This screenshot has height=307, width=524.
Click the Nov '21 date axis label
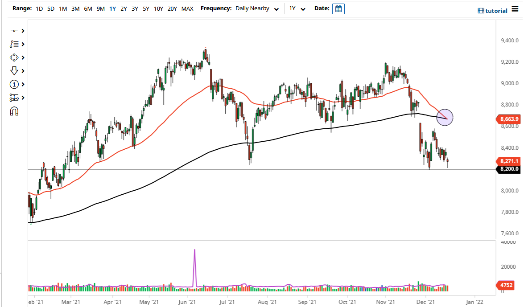point(385,302)
